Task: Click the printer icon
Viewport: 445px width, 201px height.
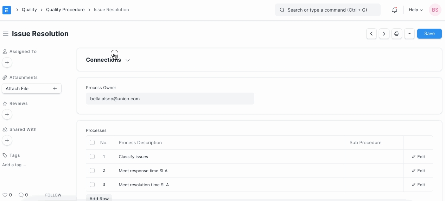Action: click(397, 34)
